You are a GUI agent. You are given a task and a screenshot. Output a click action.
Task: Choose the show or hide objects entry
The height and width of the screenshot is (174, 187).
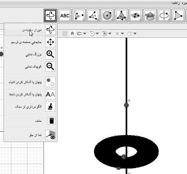30,82
